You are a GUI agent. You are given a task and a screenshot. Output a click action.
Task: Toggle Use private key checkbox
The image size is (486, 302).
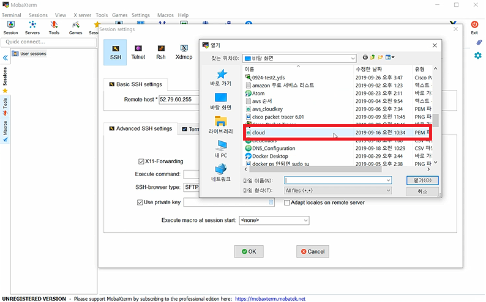click(x=140, y=202)
